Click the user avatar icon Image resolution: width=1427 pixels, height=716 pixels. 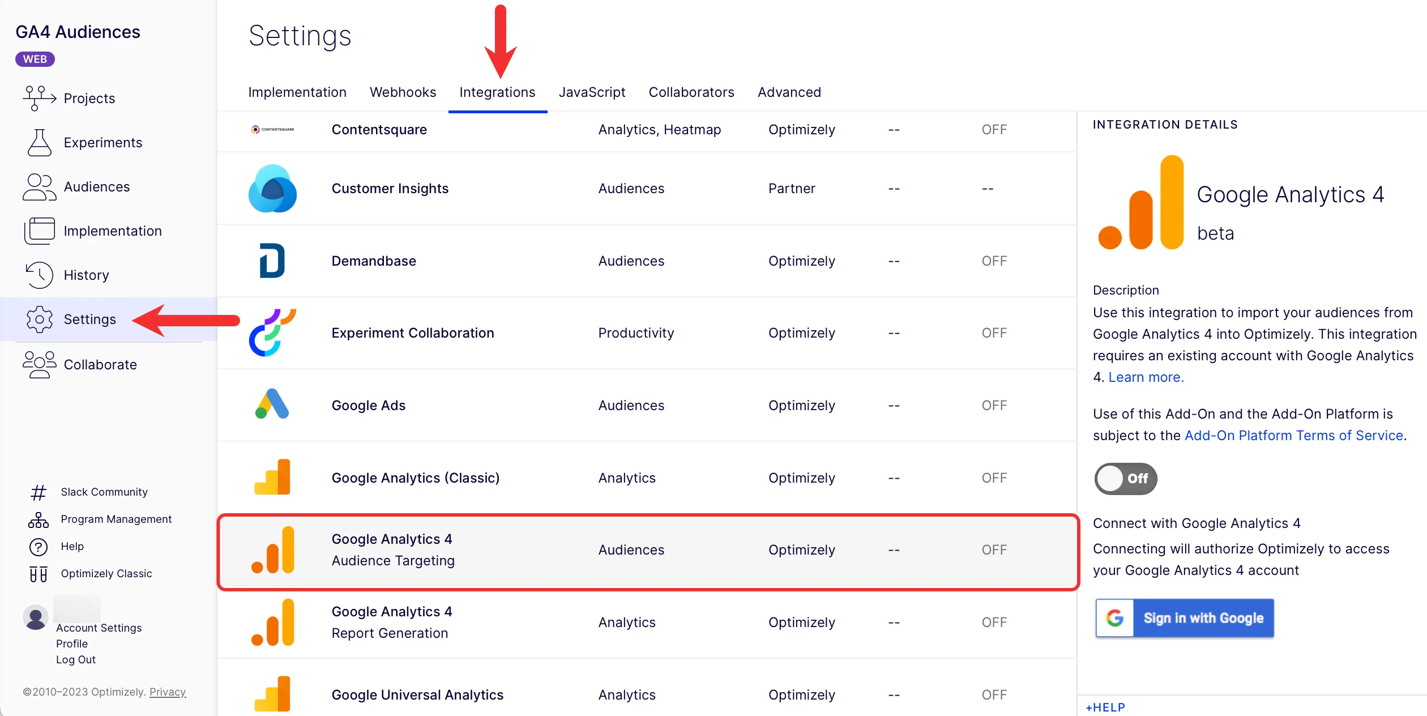point(36,617)
